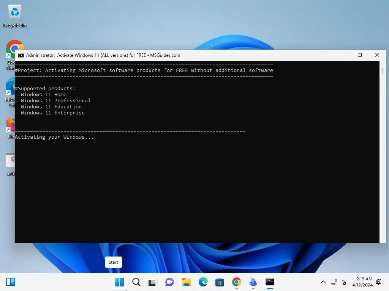Click the '#Project: Activating Microsoft software' line
The image size is (389, 291).
tap(144, 70)
